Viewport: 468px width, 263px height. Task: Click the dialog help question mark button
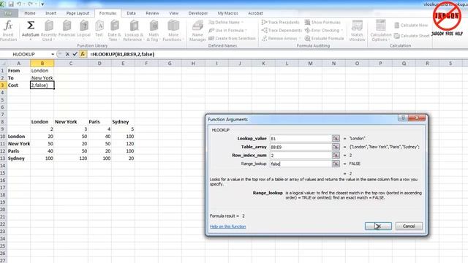coord(403,118)
